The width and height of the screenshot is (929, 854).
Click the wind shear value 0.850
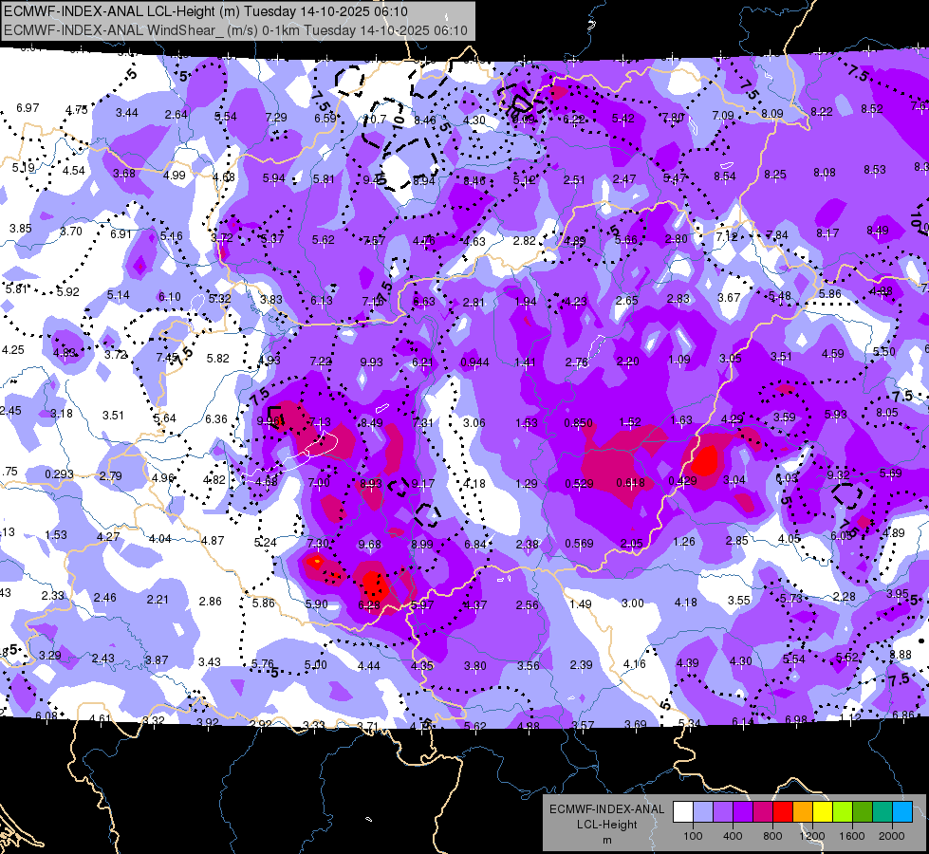point(578,422)
